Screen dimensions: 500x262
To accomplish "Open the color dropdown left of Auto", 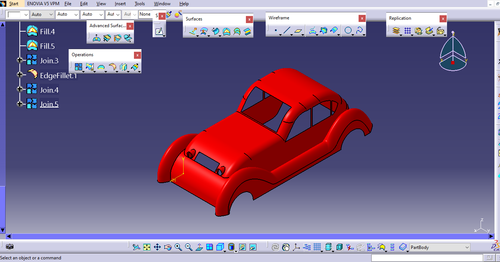I will (x=17, y=14).
